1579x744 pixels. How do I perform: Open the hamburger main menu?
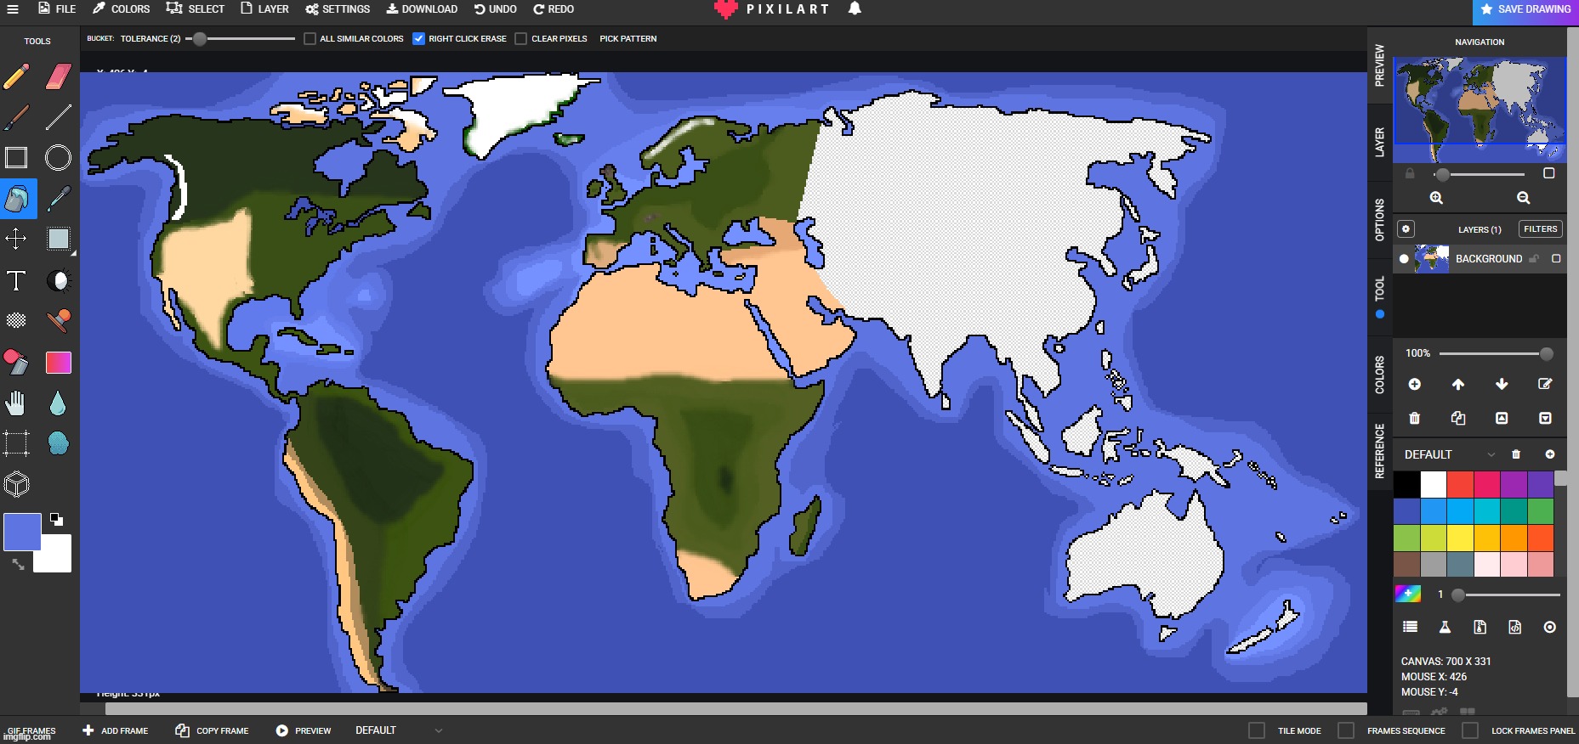13,9
